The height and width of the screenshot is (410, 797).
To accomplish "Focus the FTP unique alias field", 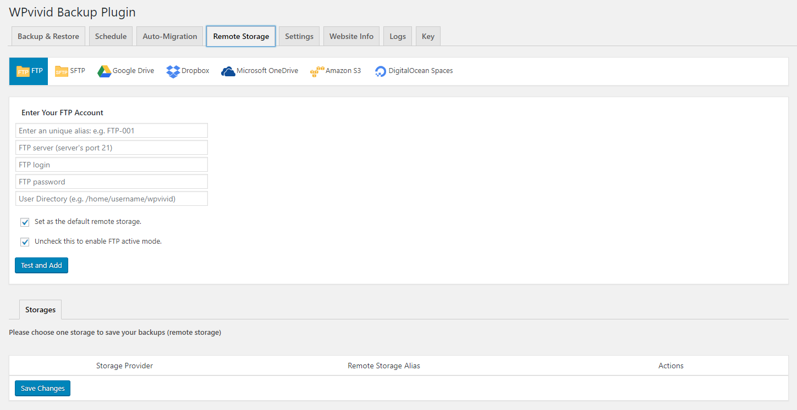I will click(112, 131).
